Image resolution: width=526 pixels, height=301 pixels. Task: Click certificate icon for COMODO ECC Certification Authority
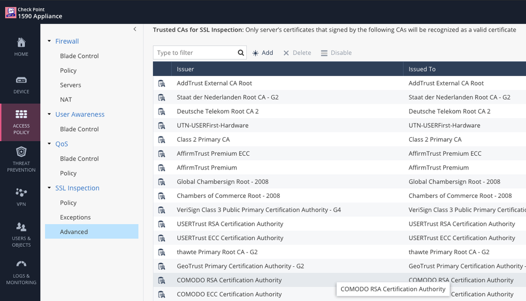(162, 295)
